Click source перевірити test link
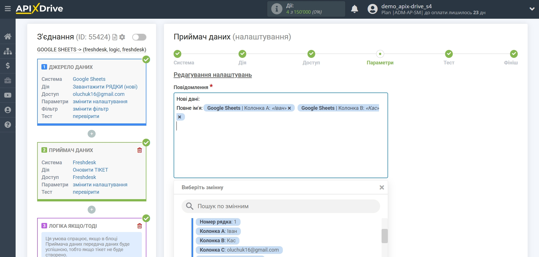This screenshot has width=539, height=257. click(x=86, y=116)
